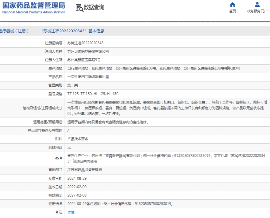Click the 数据查询 heading text
The width and height of the screenshot is (270, 218).
[94, 7]
